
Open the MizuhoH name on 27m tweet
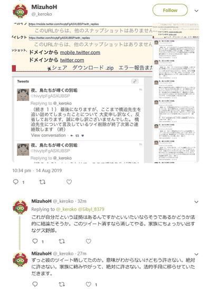[41, 253]
